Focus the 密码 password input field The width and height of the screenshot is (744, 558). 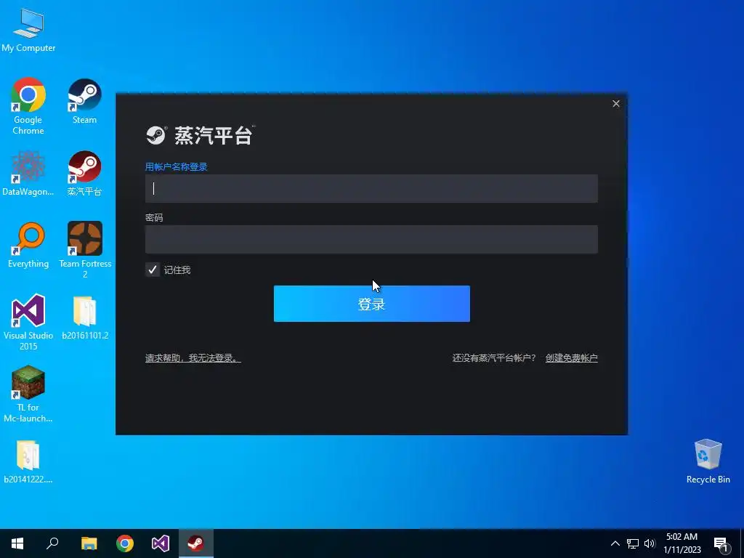click(371, 239)
